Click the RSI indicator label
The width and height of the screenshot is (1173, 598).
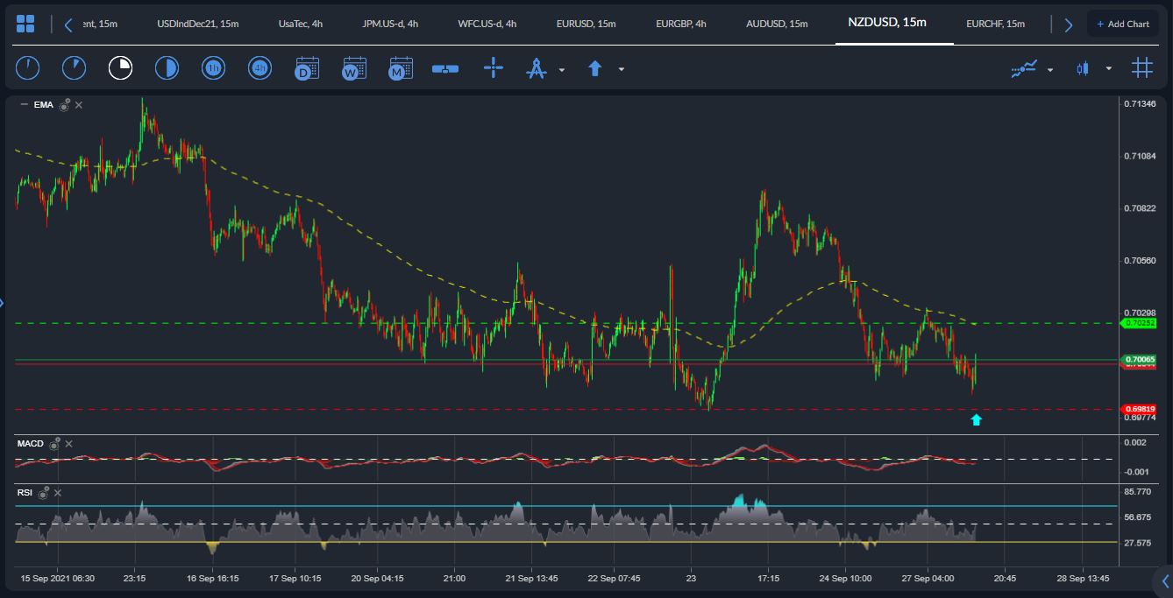pyautogui.click(x=25, y=493)
